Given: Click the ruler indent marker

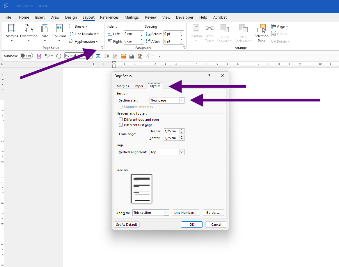Looking at the screenshot, I should 114,64.
